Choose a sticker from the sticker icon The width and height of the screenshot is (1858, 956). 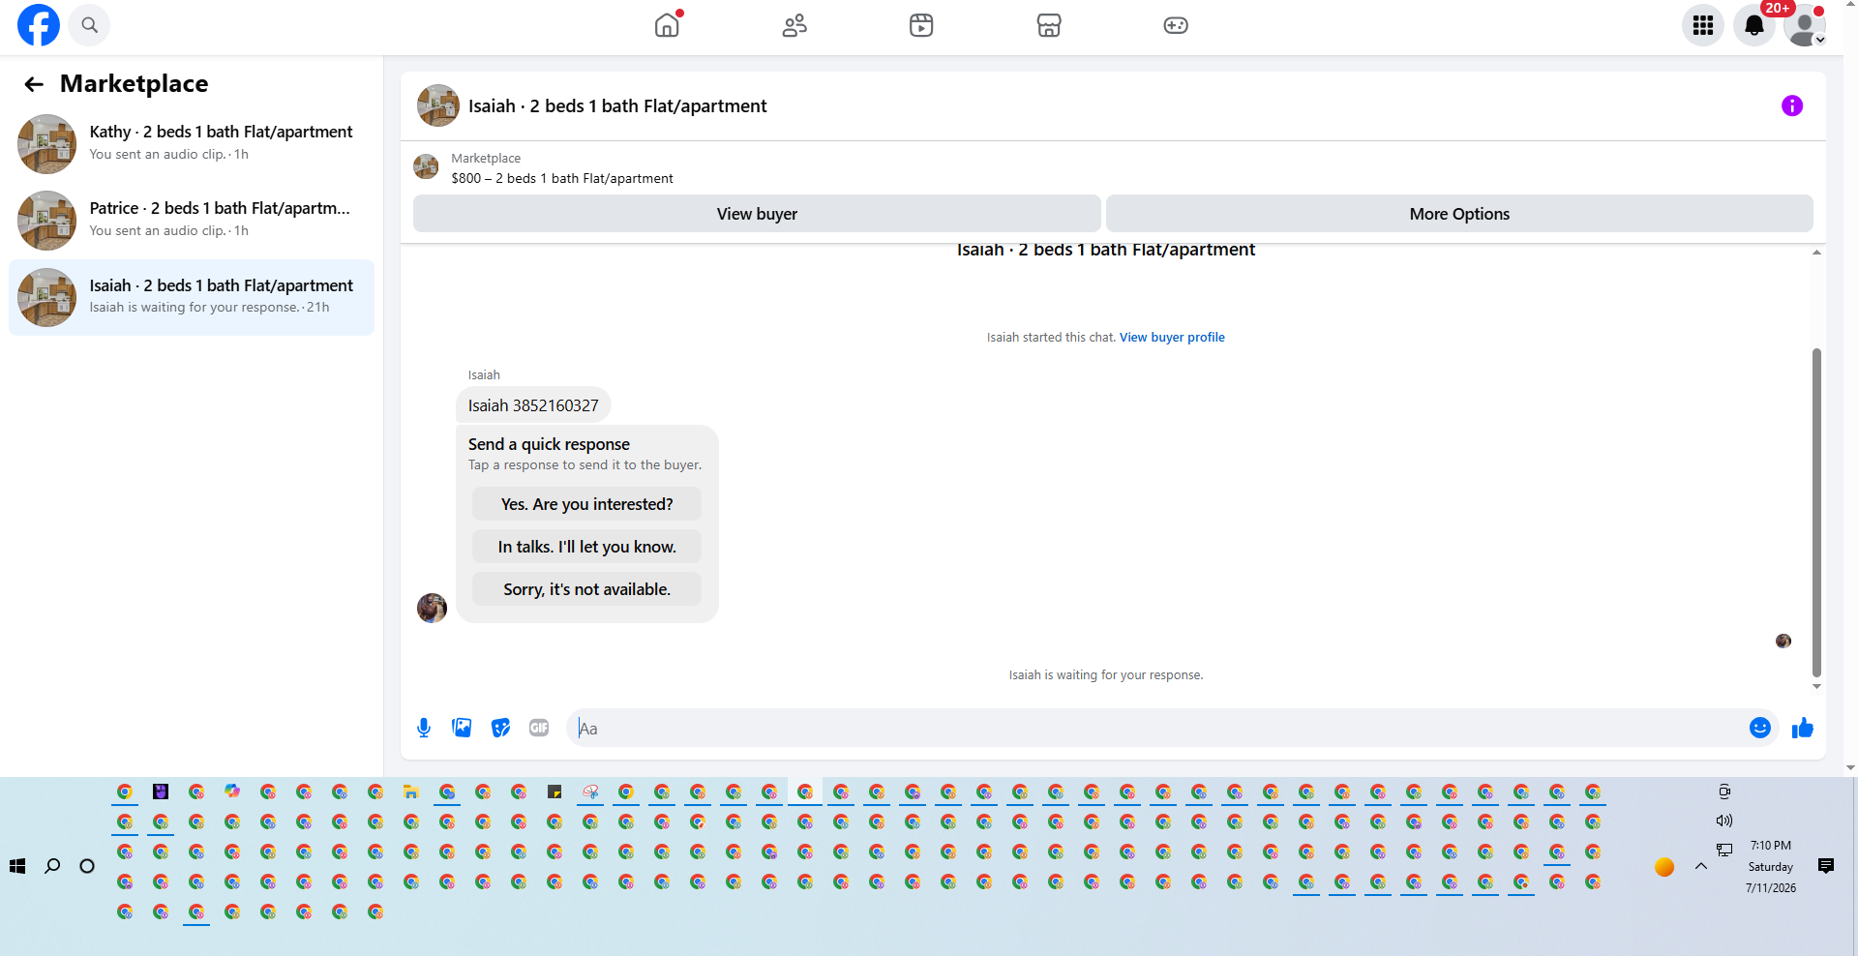pos(500,728)
